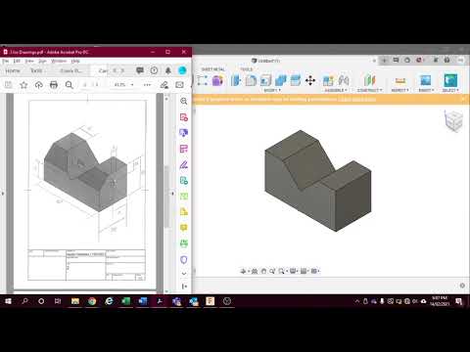Expand the Modify dropdown
The width and height of the screenshot is (470, 352).
(272, 90)
